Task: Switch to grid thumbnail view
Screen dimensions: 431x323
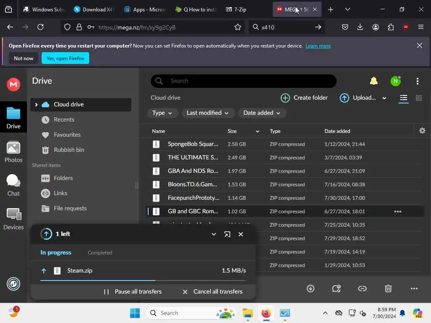Action: pyautogui.click(x=419, y=98)
